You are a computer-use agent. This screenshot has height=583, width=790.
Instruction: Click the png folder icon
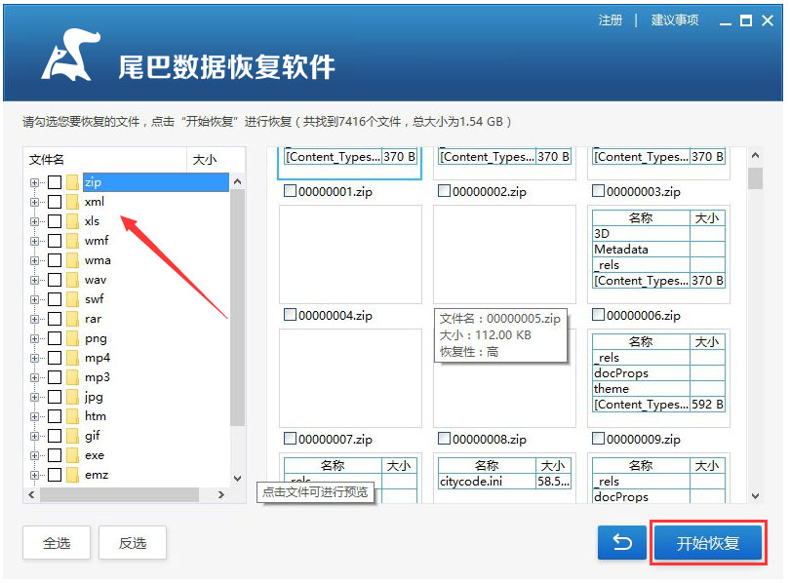tap(72, 338)
